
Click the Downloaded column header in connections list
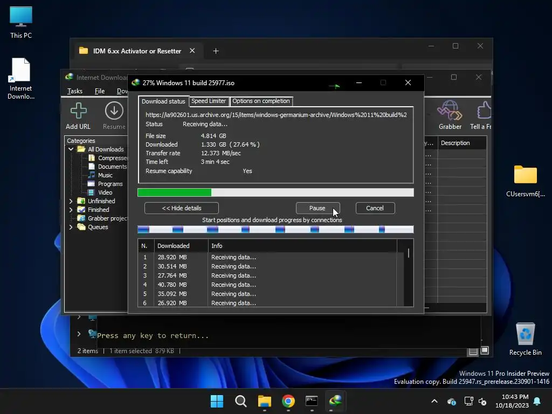[181, 246]
